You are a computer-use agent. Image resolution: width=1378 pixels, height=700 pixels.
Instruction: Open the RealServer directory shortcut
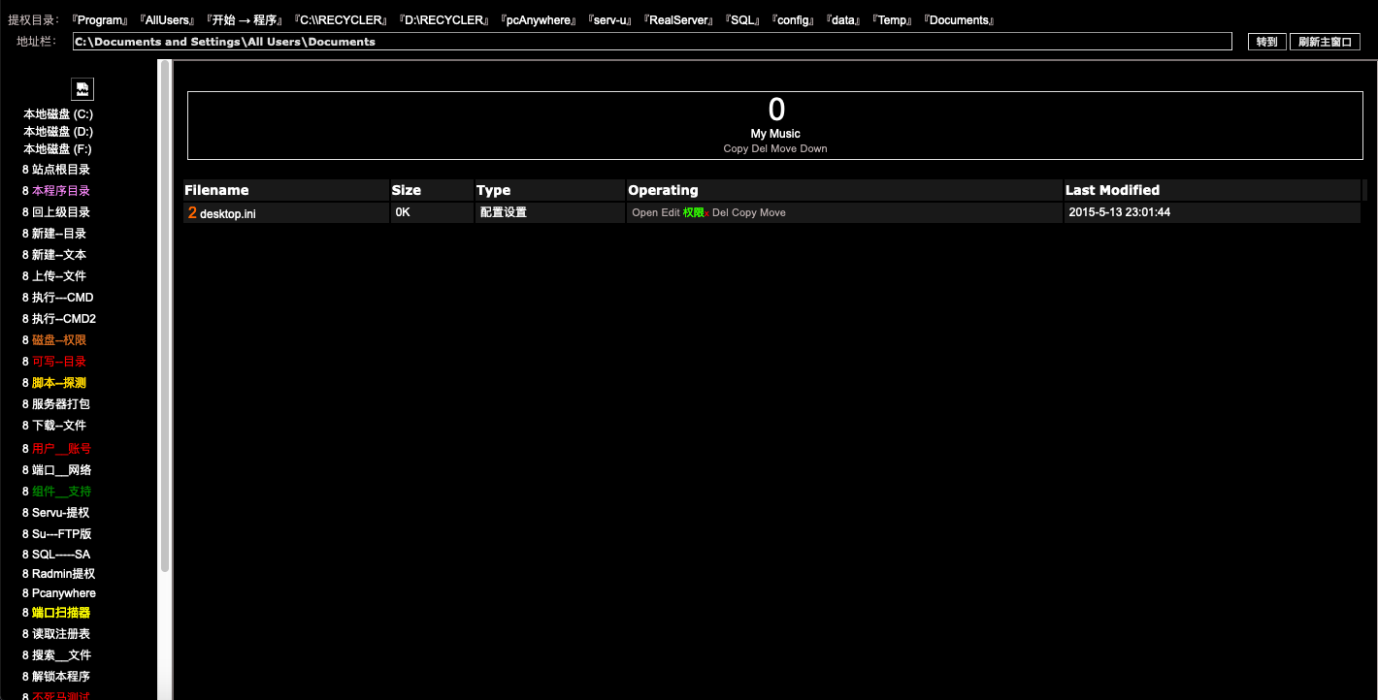(679, 20)
